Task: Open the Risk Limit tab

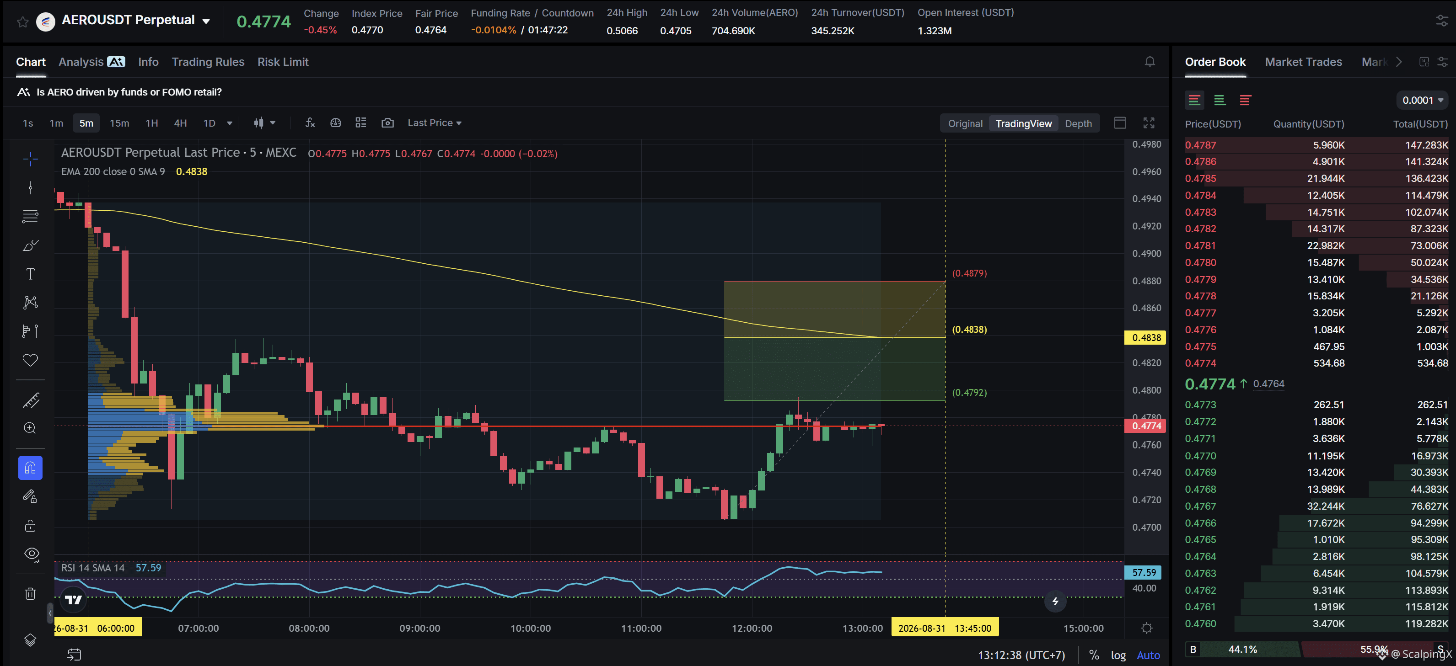Action: pyautogui.click(x=283, y=62)
